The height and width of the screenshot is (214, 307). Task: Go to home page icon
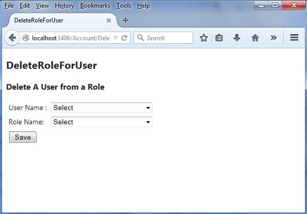click(255, 38)
